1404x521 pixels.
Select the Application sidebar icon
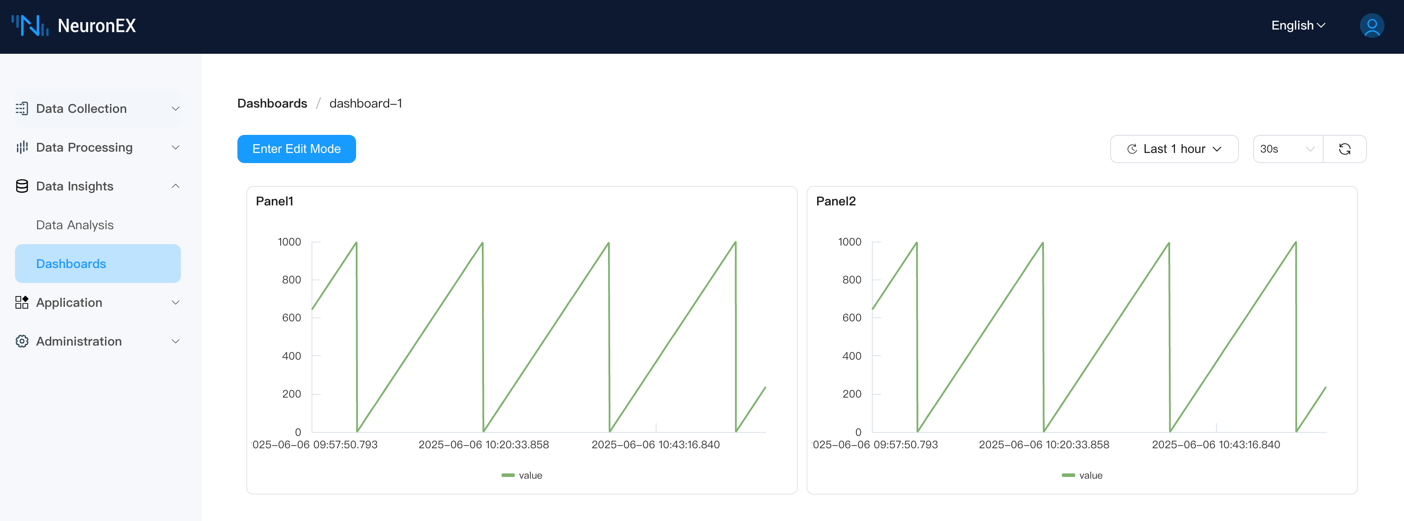(22, 302)
